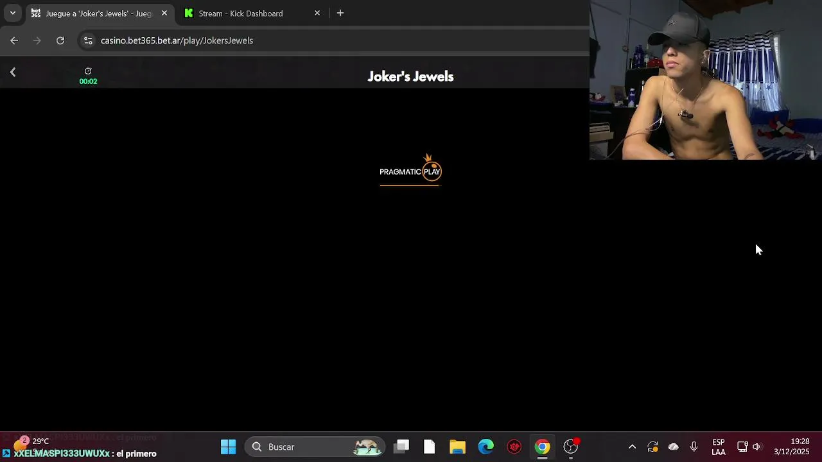Click the Buscar taskbar search box
Image resolution: width=822 pixels, height=462 pixels.
tap(315, 447)
